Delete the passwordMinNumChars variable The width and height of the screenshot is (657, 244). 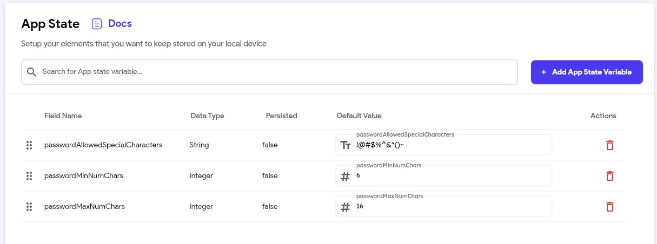click(609, 176)
